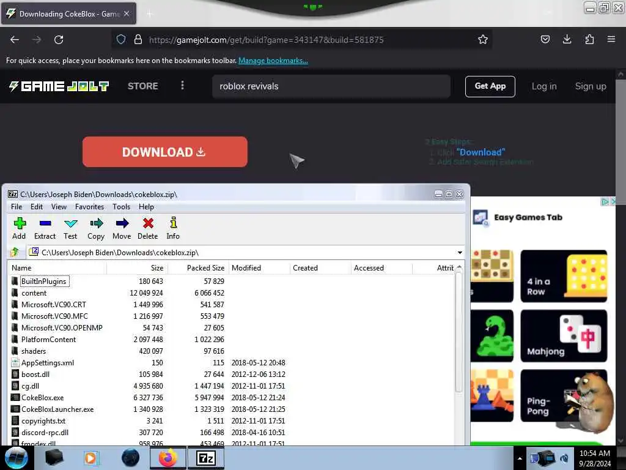Open a new Firefox tab
This screenshot has width=626, height=470.
149,14
